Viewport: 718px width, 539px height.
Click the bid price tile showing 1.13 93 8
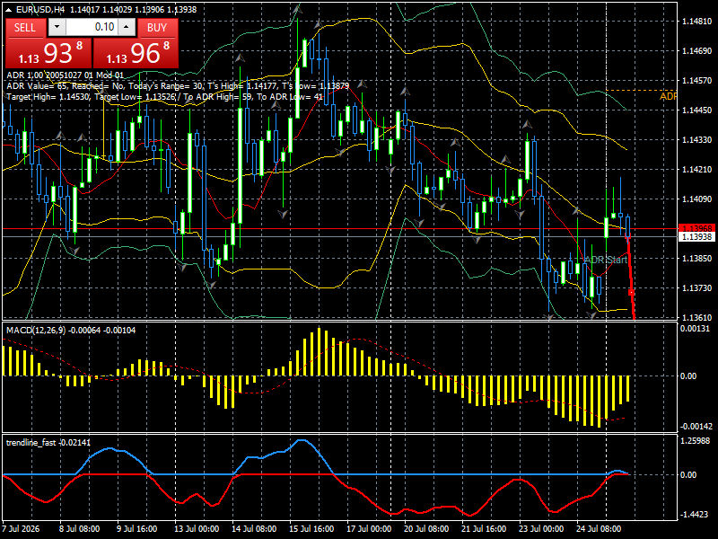point(48,53)
